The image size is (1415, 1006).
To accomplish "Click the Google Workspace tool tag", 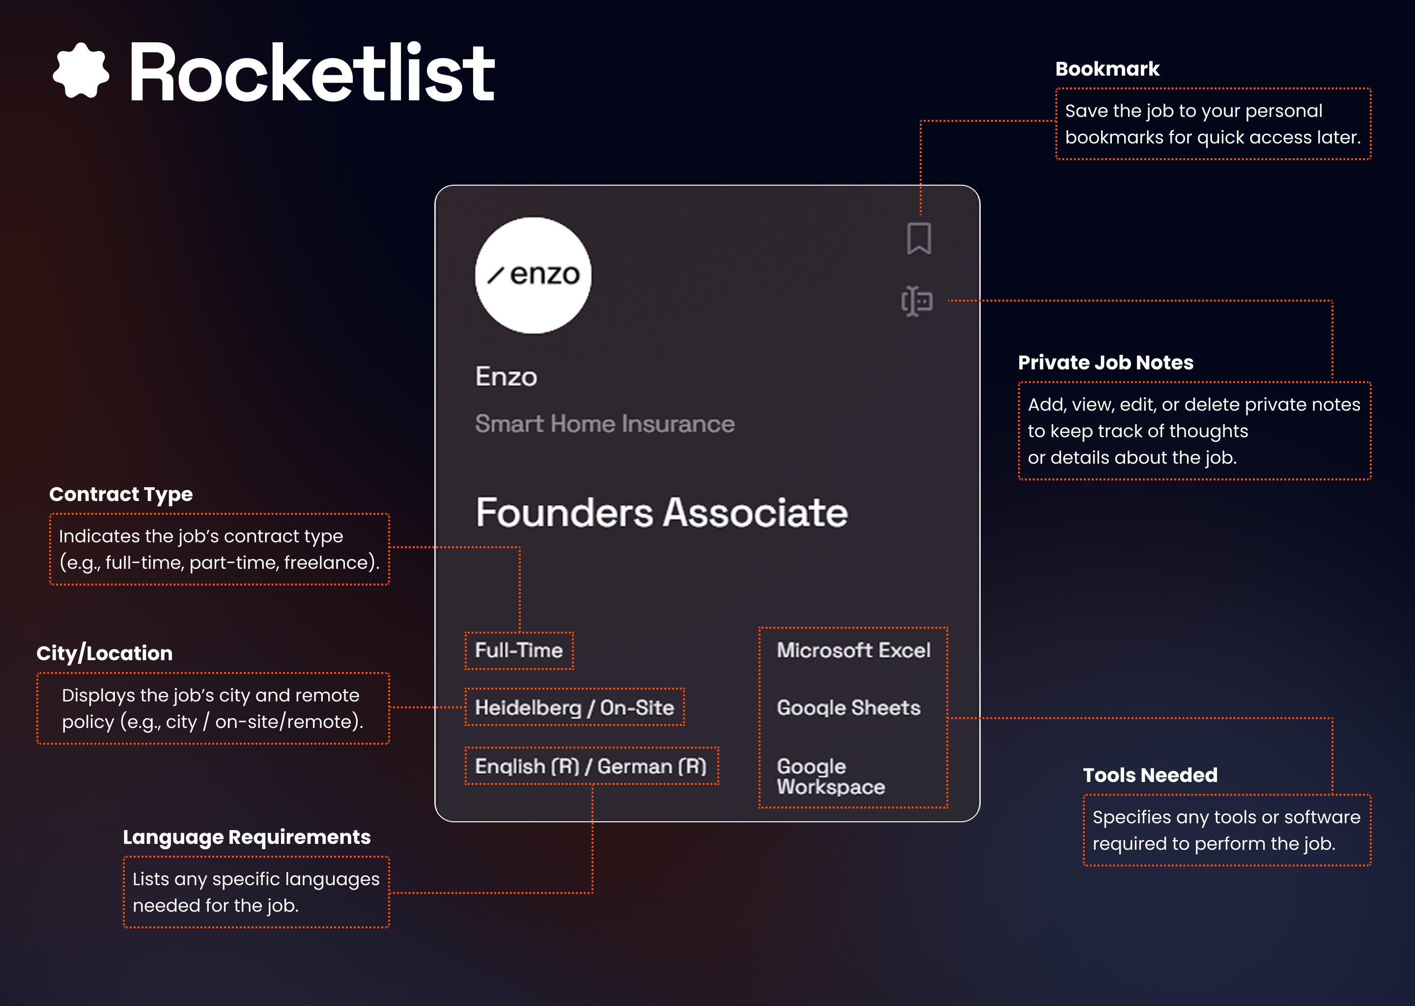I will 831,776.
